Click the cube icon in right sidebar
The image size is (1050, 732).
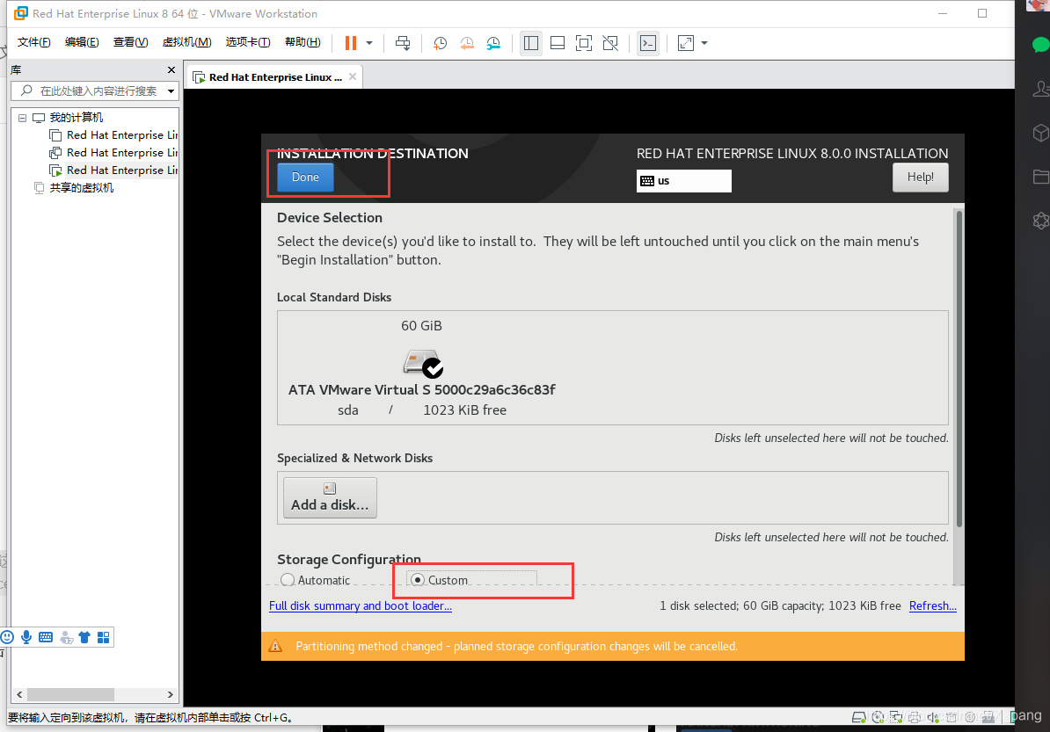click(1040, 133)
